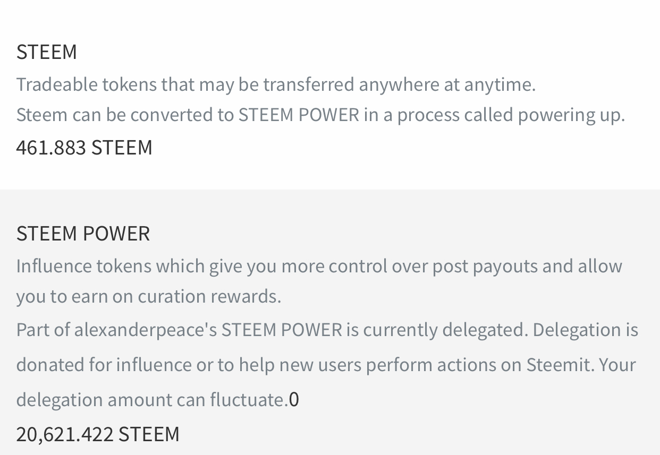Click the 'Influence tokens which give you' line

pyautogui.click(x=319, y=265)
